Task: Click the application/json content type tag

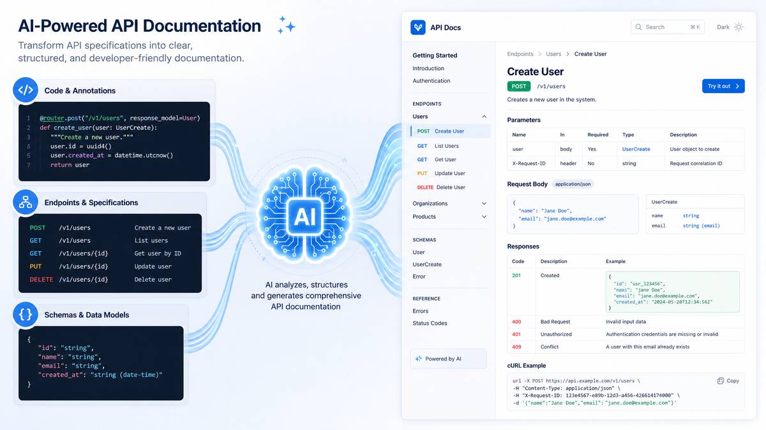Action: point(573,184)
